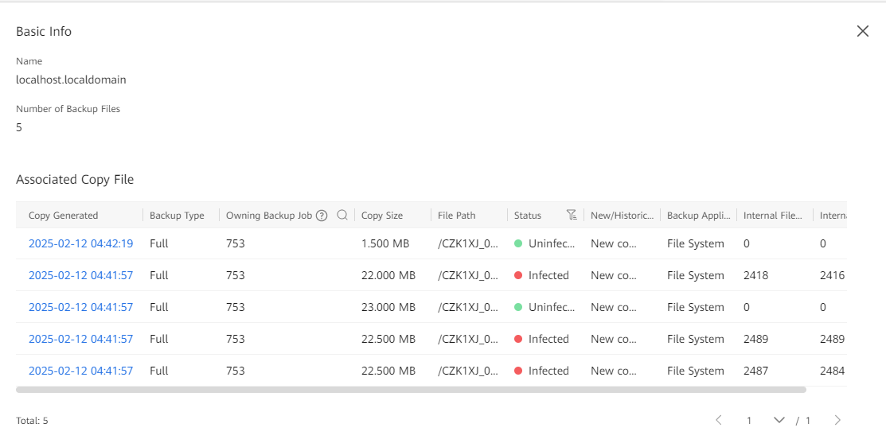Viewport: 886px width, 447px height.
Task: Select file path cell in 1.500 MB row
Action: 468,243
